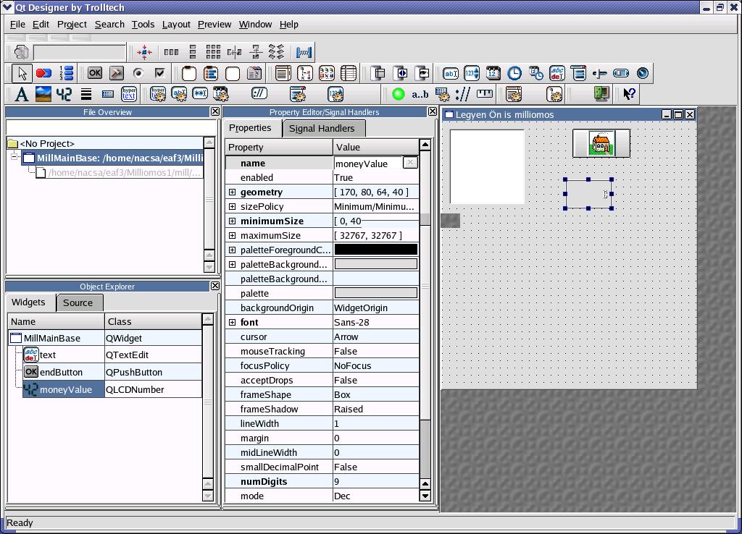Click the palette property swatch
Image resolution: width=742 pixels, height=534 pixels.
(376, 293)
